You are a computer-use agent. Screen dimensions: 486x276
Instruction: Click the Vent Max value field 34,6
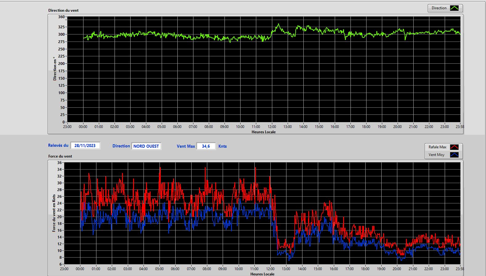pyautogui.click(x=206, y=146)
